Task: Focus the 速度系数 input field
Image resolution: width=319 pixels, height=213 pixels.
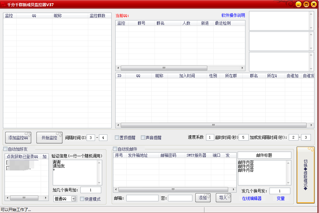Action: pyautogui.click(x=210, y=137)
